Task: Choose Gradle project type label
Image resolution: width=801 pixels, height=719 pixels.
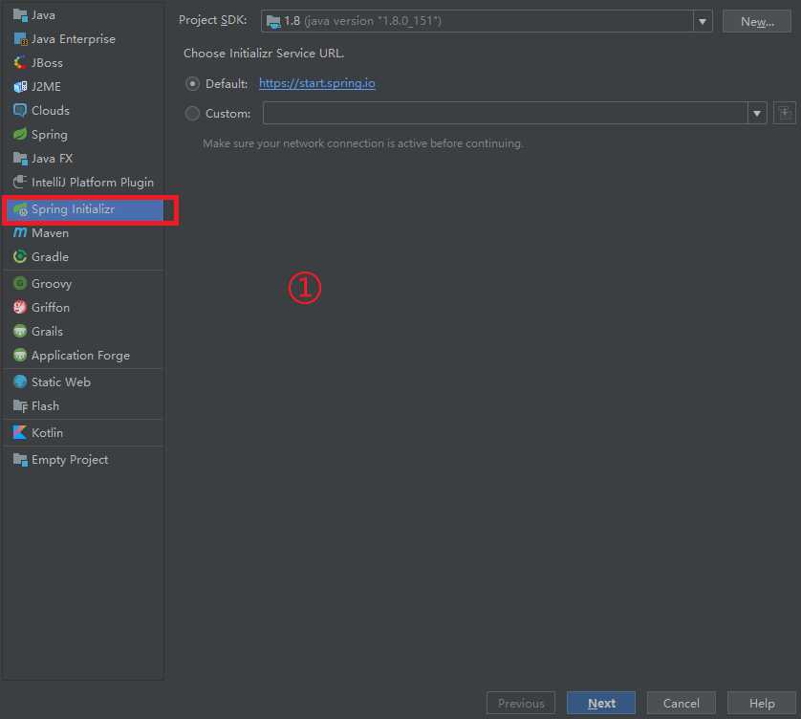Action: point(50,256)
